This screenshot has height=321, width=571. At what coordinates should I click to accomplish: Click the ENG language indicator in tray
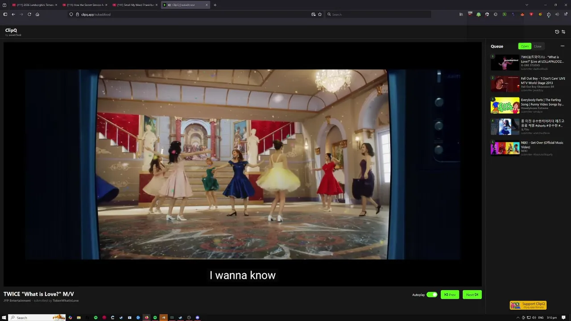[541, 317]
